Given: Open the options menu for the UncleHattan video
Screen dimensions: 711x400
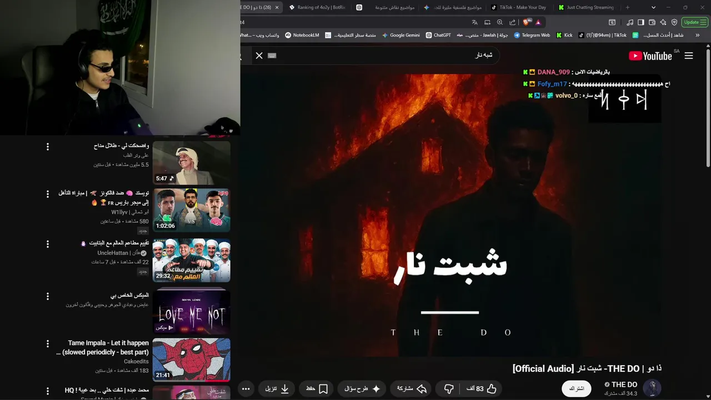Looking at the screenshot, I should [x=48, y=244].
